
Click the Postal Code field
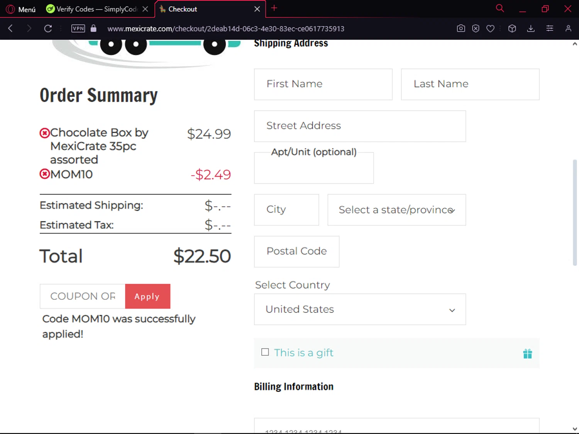click(296, 252)
